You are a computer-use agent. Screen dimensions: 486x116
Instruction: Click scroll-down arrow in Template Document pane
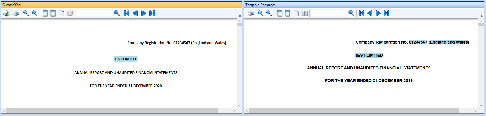[x=481, y=106]
